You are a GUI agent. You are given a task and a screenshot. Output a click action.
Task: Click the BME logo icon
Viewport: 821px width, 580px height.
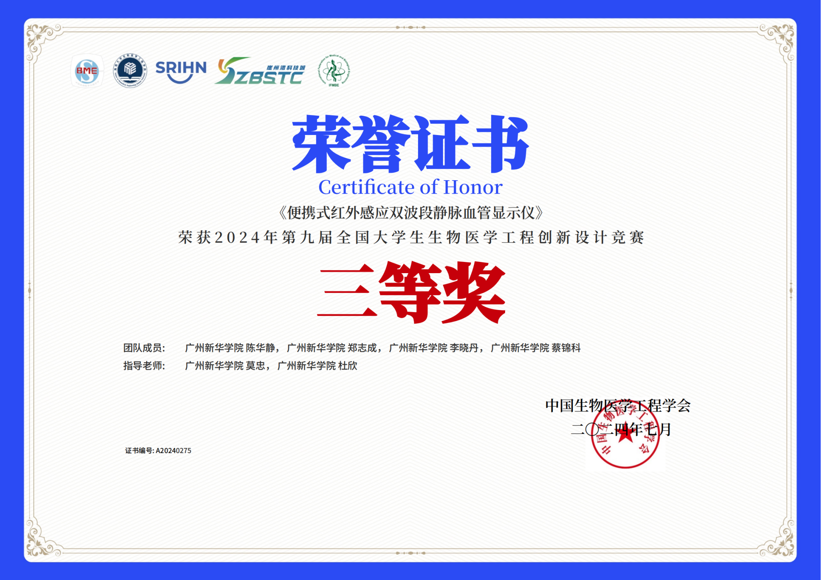pos(87,71)
